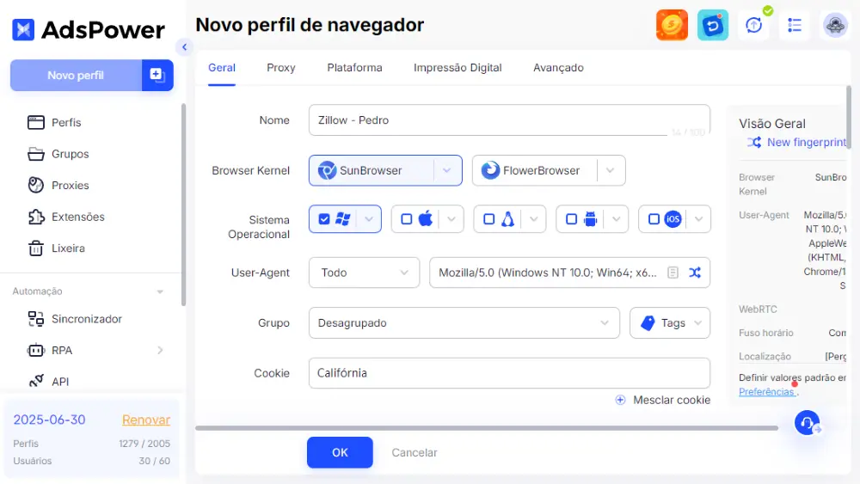This screenshot has height=484, width=860.
Task: Open the Preferências link
Action: 766,391
